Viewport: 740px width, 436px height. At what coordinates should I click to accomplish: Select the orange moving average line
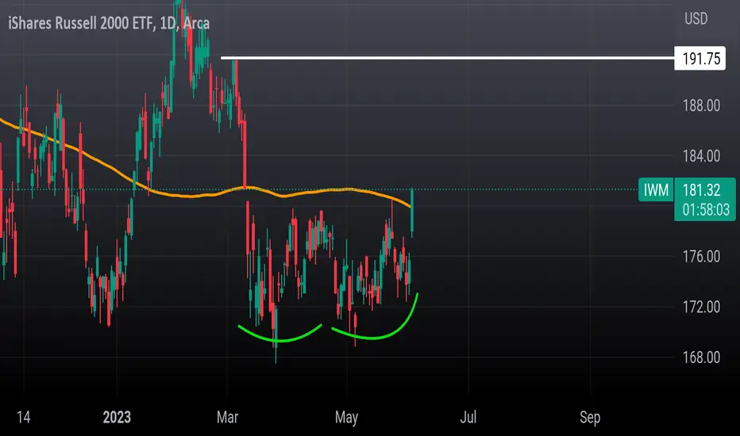coord(206,194)
